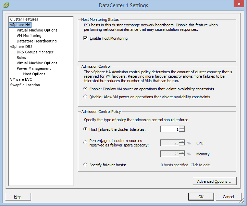Screen dimensions: 247x206
Task: Decrease host failures tolerated with down arrow
Action: point(182,131)
